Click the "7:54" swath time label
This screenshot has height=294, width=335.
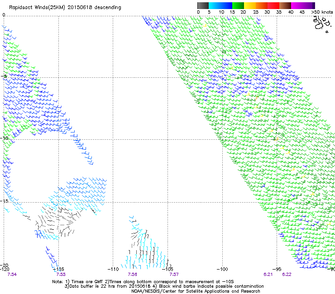click(x=12, y=275)
